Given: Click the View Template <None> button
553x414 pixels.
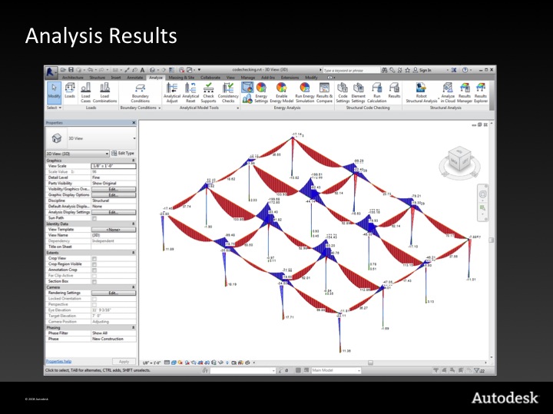Looking at the screenshot, I should point(113,230).
